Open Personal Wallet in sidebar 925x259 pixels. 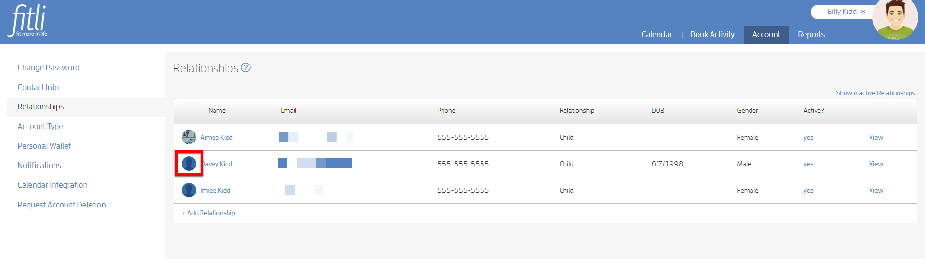(44, 146)
